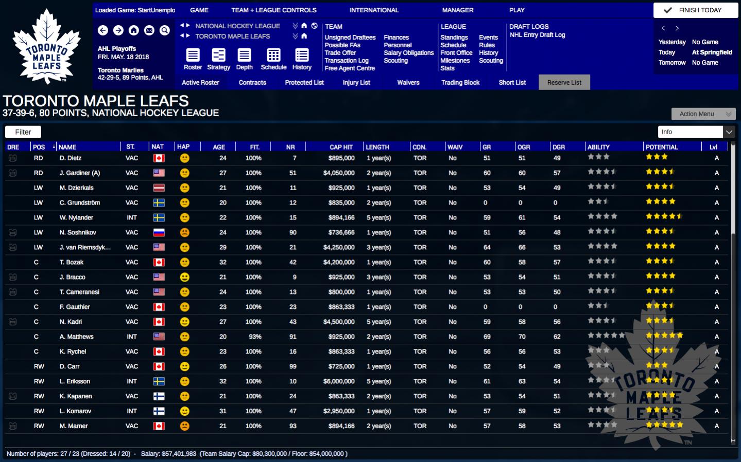Click the search magnifier icon
Viewport: 741px width, 462px height.
pyautogui.click(x=165, y=30)
